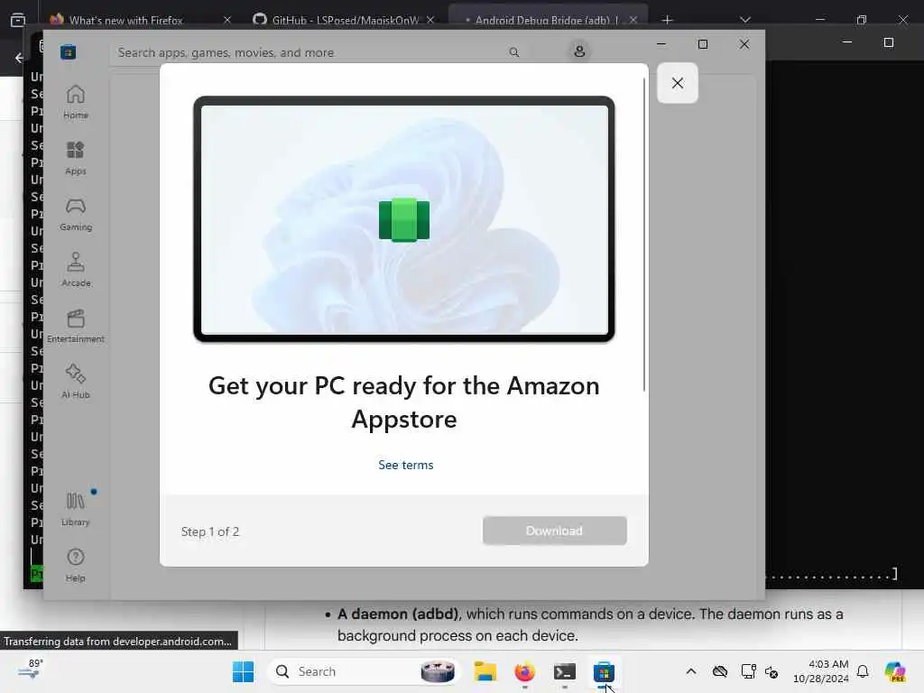Click the Amazon Appstore tablet illustration

404,219
